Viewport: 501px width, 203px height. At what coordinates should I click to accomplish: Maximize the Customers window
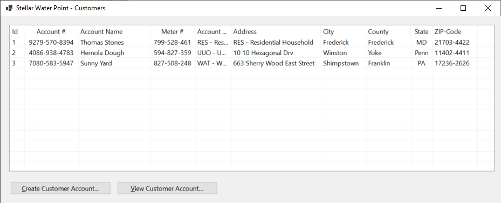tap(463, 8)
